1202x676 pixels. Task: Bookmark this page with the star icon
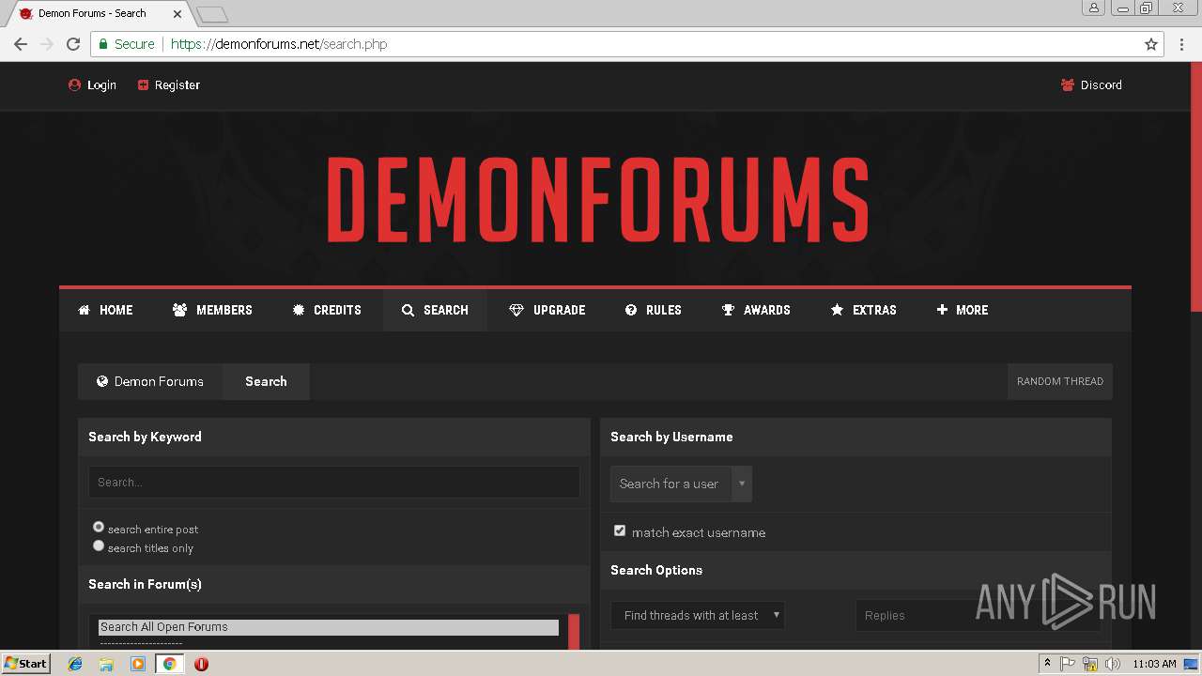pyautogui.click(x=1151, y=44)
